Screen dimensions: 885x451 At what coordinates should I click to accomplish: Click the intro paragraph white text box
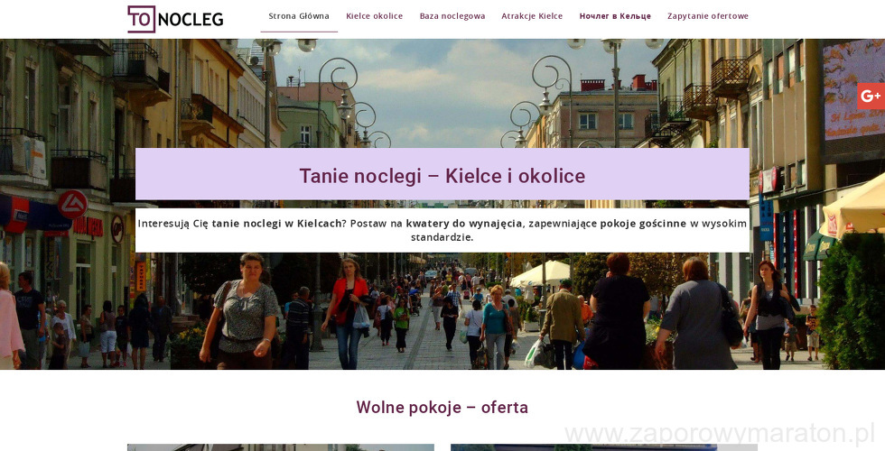click(x=442, y=230)
